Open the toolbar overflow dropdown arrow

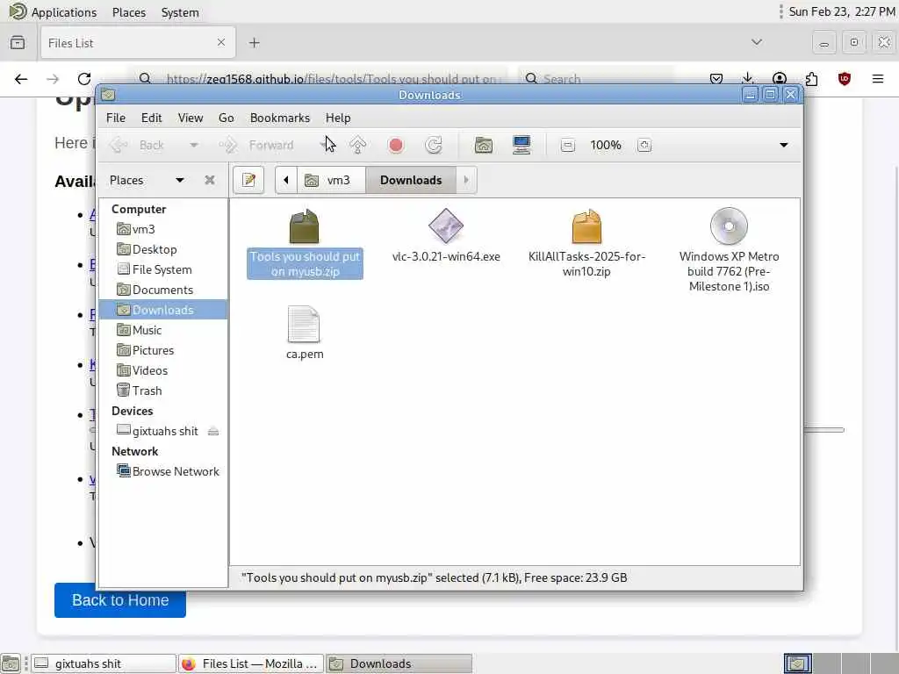(783, 145)
